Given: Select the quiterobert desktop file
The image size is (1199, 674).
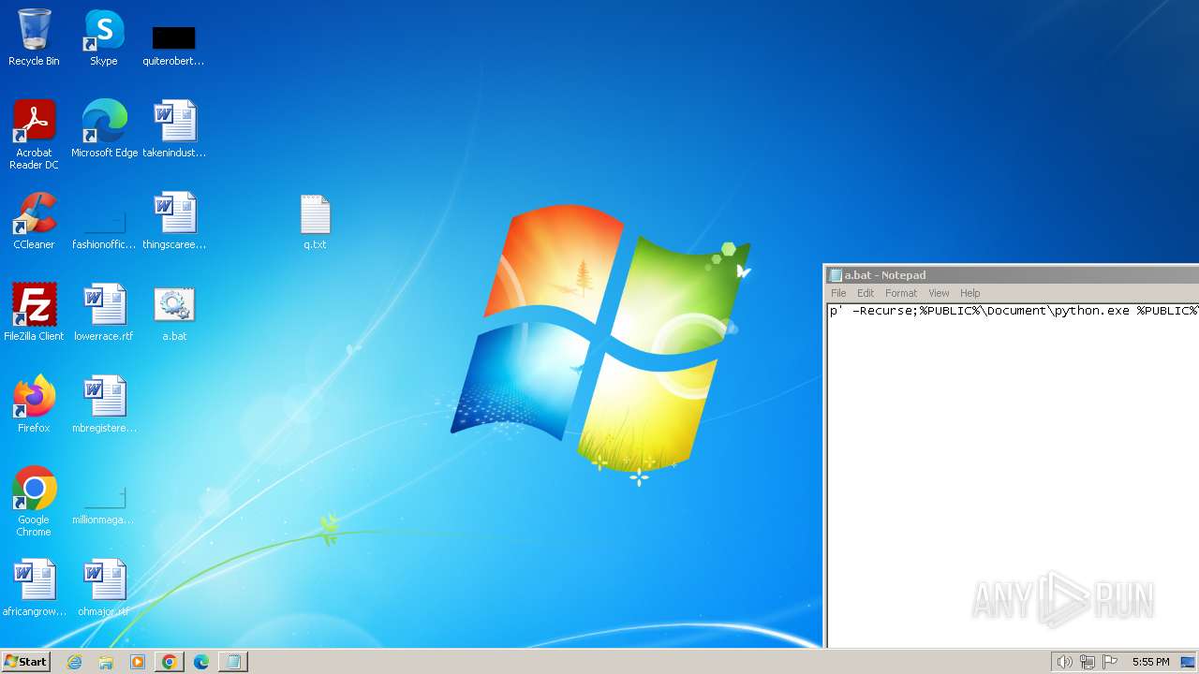Looking at the screenshot, I should click(x=173, y=45).
